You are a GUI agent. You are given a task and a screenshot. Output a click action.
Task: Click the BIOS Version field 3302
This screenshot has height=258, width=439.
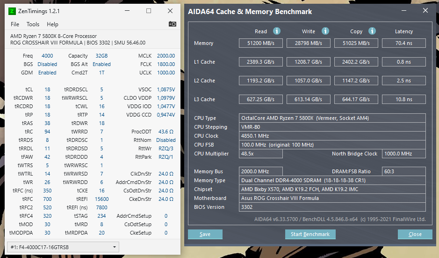coord(332,207)
